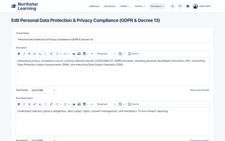Apply Subscript in Short Description toolbar
The image size is (225, 141).
click(40, 104)
